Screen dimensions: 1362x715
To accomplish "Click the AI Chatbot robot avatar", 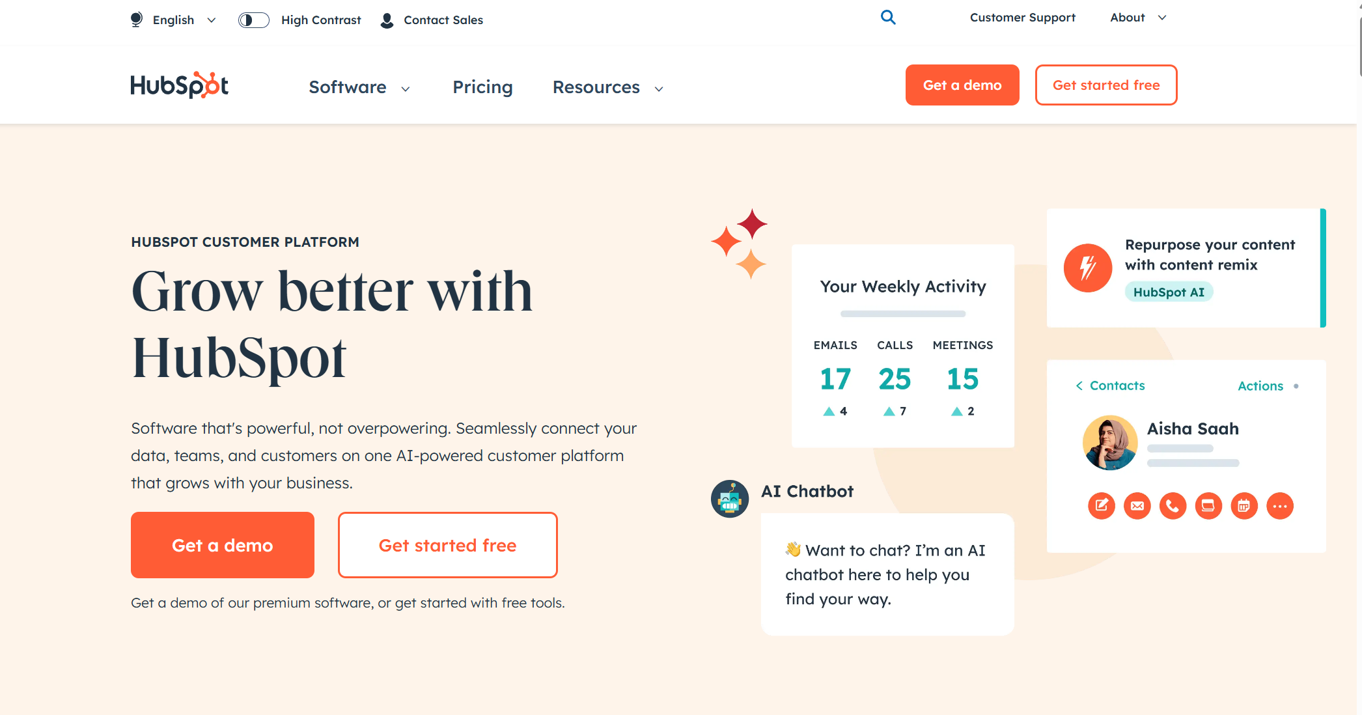I will [729, 499].
